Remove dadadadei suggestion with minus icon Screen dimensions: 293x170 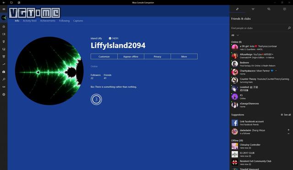[x=288, y=133]
